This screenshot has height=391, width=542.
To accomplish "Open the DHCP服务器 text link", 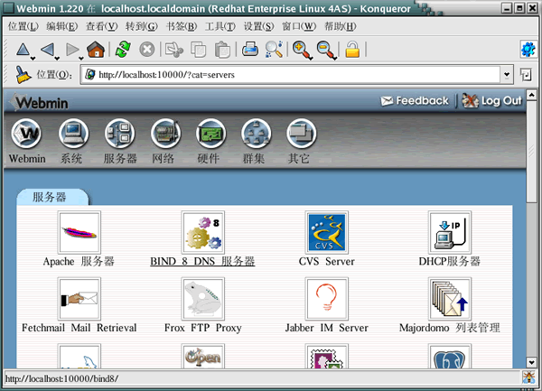I will click(450, 261).
